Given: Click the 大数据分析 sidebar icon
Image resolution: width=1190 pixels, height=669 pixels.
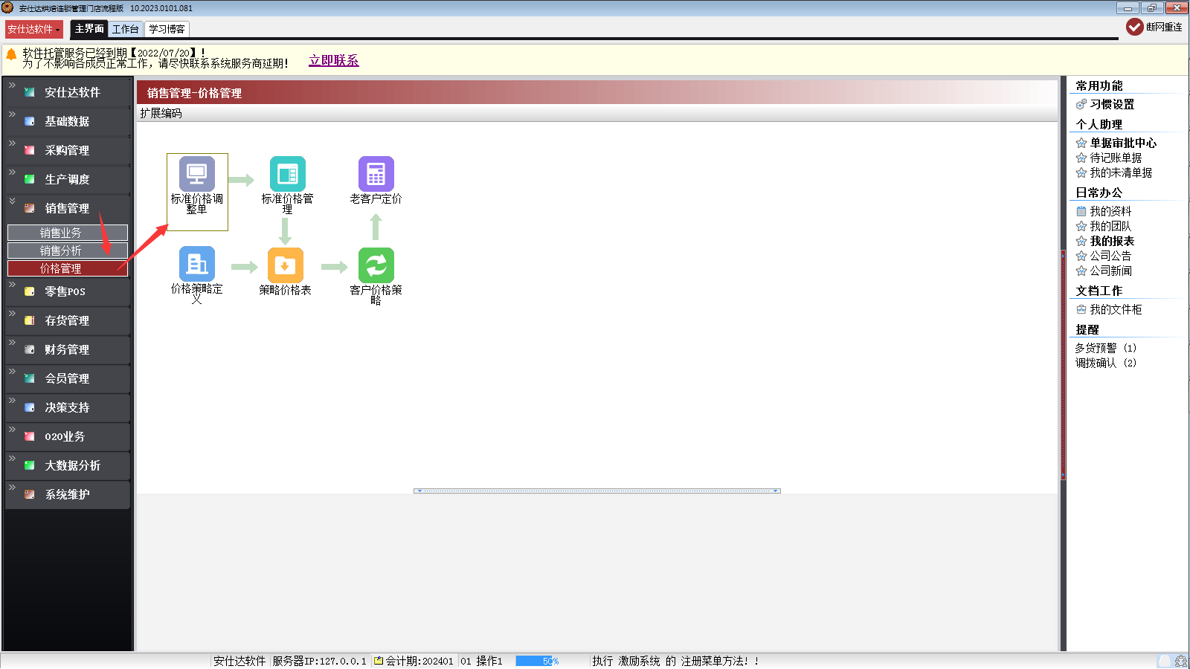Looking at the screenshot, I should pyautogui.click(x=30, y=465).
